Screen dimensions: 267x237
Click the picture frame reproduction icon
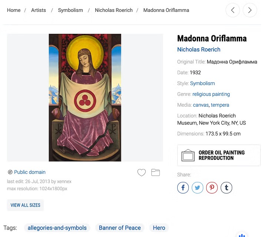188,155
